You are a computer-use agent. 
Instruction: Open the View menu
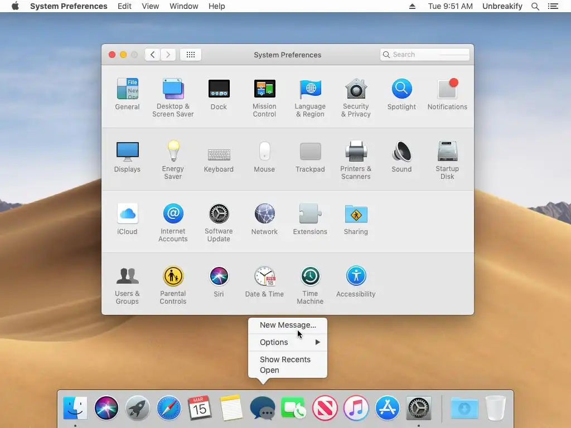(x=151, y=6)
